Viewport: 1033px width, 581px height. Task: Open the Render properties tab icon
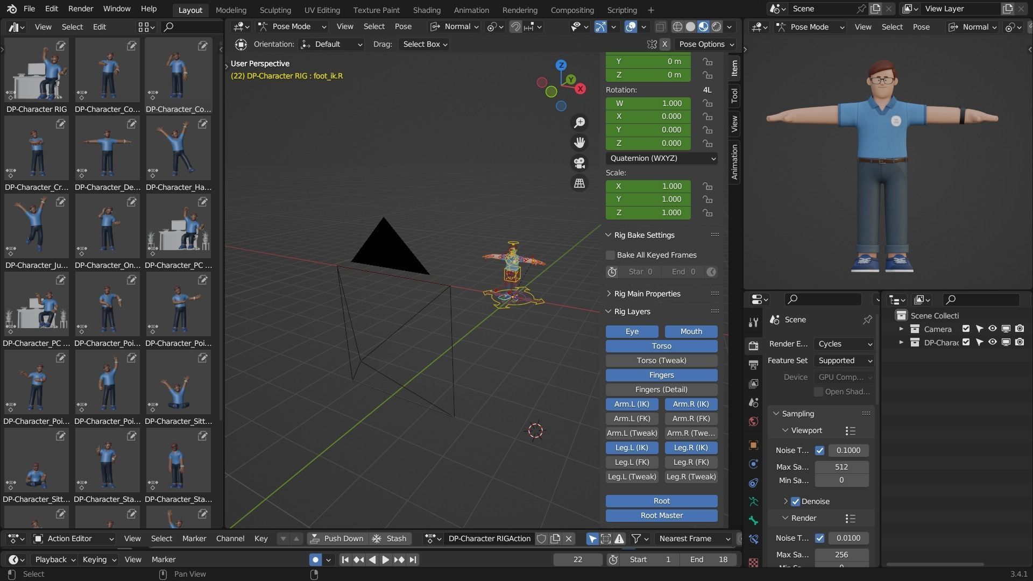click(x=753, y=346)
